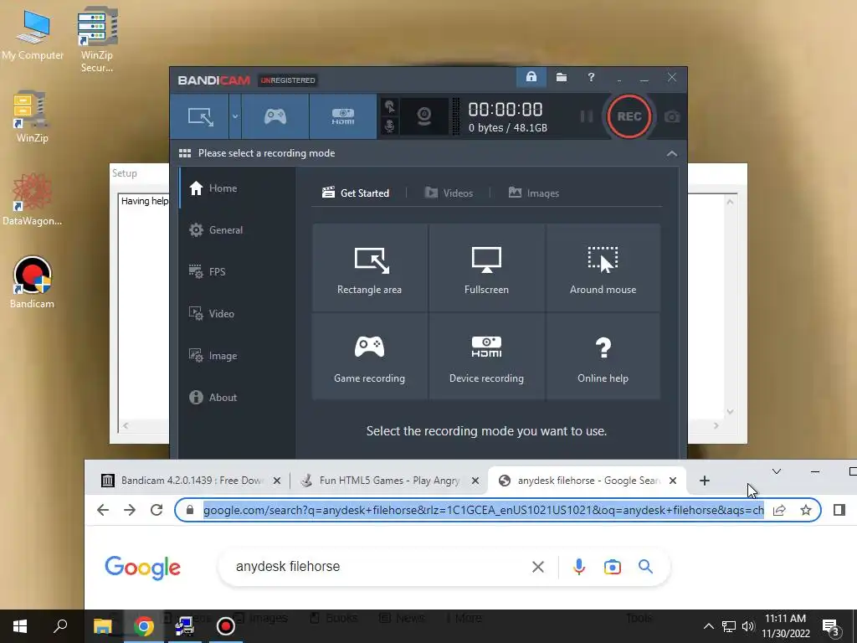Open the taskbar volume control
Screen dimensions: 857x643
747,626
